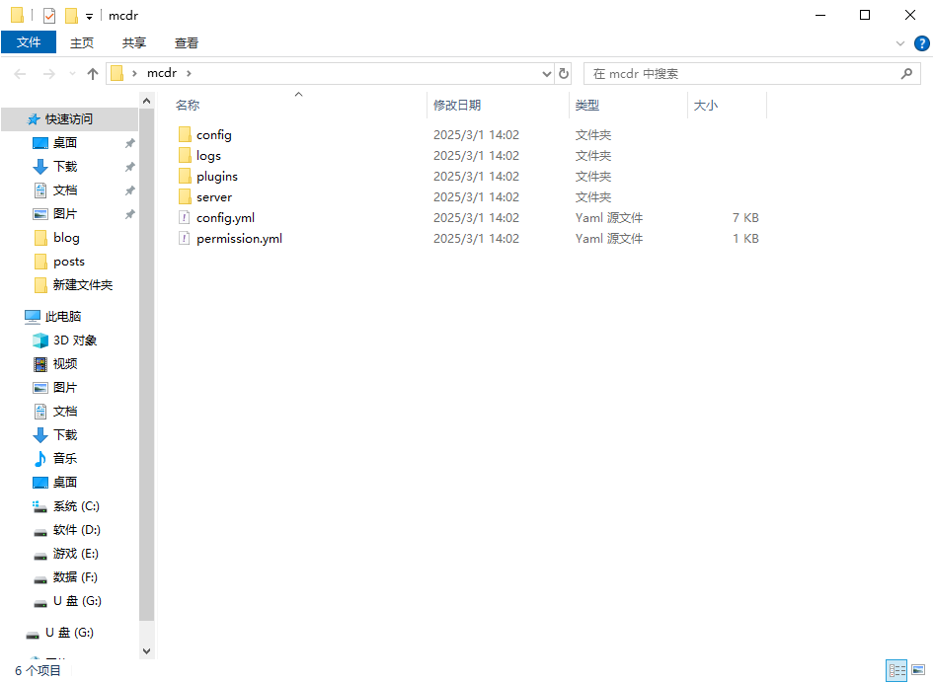Switch to large icons view in status bar
Viewport: 934px width, 683px height.
(919, 671)
